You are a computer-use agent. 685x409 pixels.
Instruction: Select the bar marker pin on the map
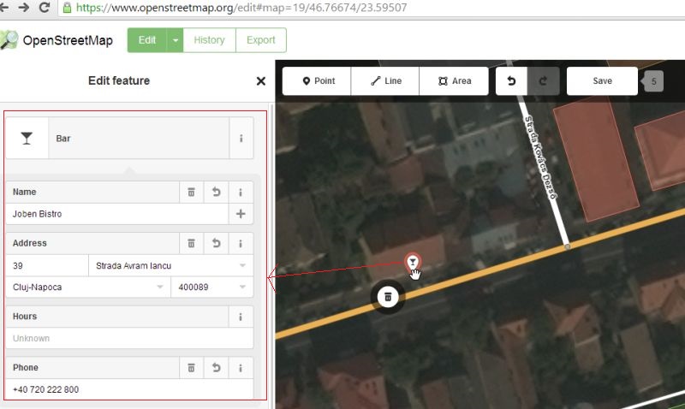coord(413,262)
